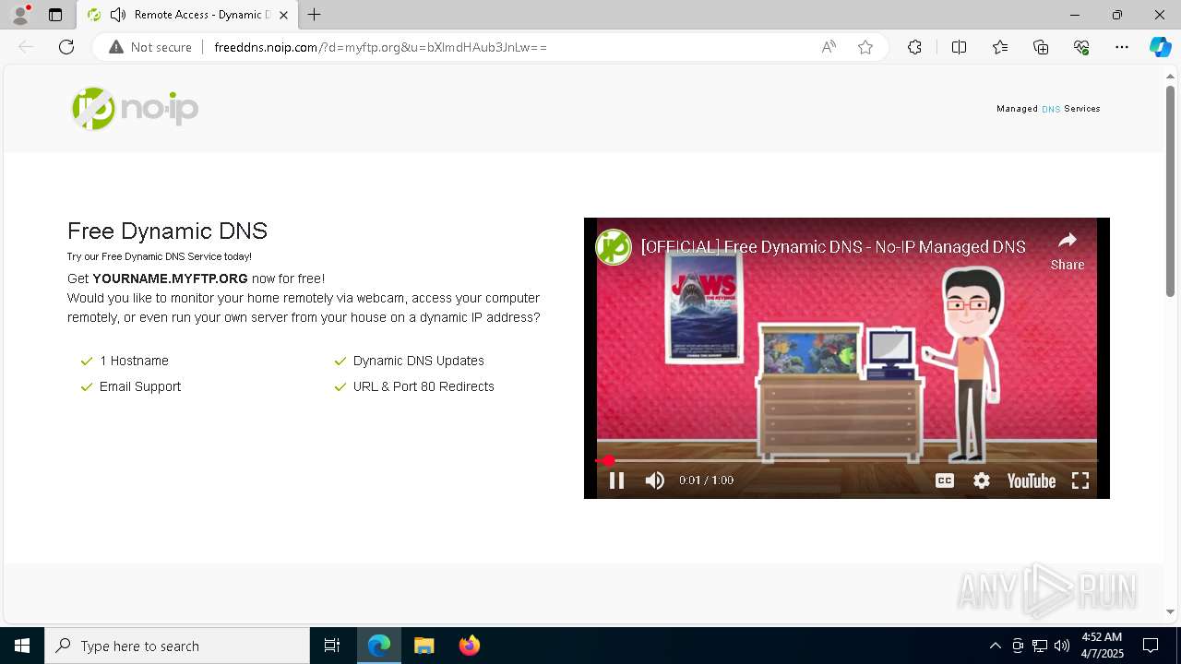Open the Windows Start menu

tap(22, 646)
